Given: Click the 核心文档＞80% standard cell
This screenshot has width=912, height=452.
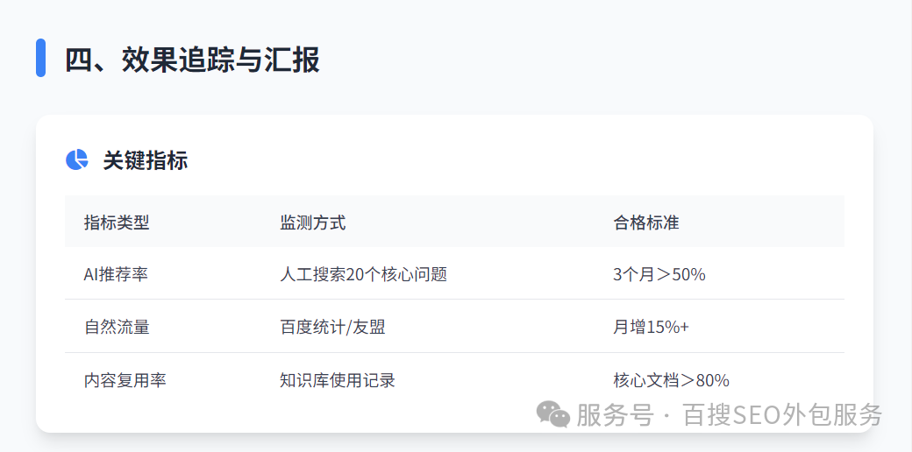Looking at the screenshot, I should tap(671, 380).
